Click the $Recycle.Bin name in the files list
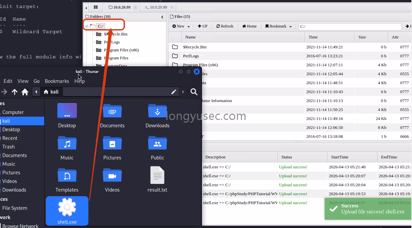Image resolution: width=412 pixels, height=228 pixels. 195,47
